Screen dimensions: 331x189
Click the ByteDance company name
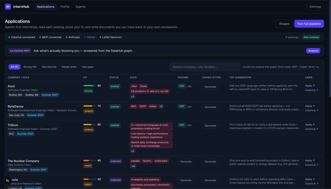point(16,106)
